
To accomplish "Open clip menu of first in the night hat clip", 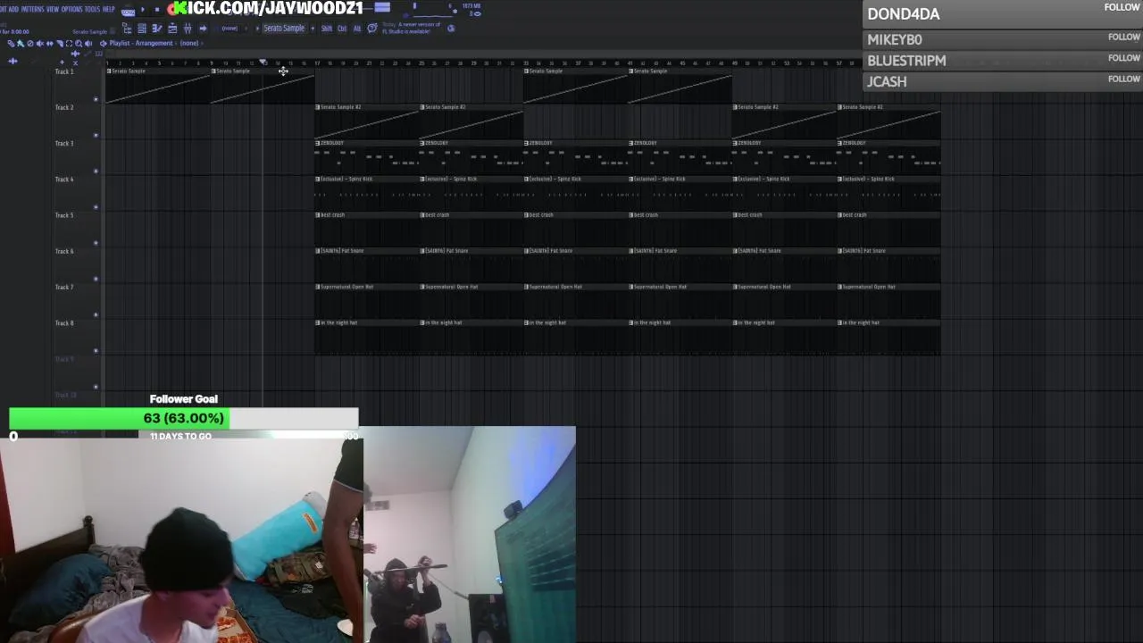I will pos(318,322).
